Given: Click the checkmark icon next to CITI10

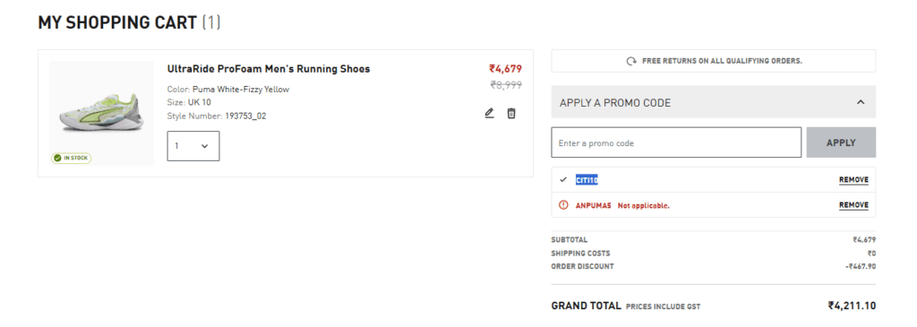Looking at the screenshot, I should point(563,179).
